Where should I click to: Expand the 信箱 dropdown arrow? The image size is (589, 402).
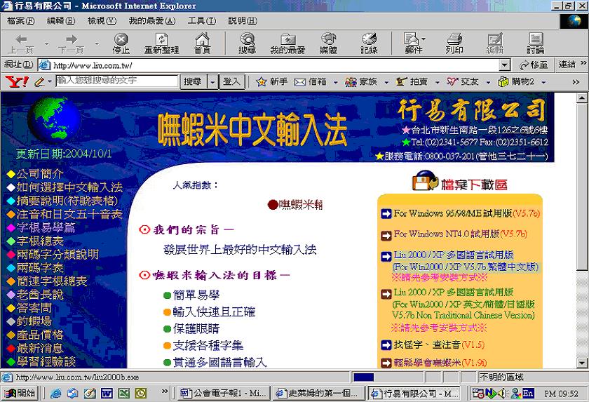[x=335, y=82]
